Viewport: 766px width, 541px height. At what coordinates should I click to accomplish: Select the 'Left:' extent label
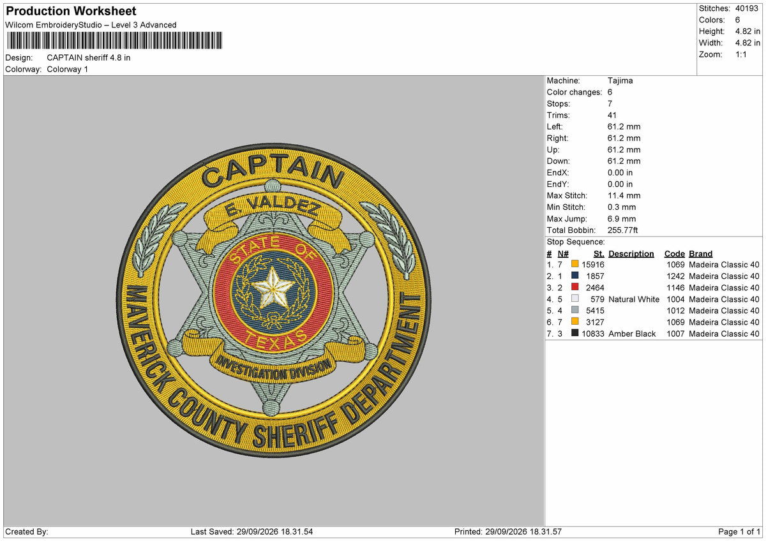point(555,126)
